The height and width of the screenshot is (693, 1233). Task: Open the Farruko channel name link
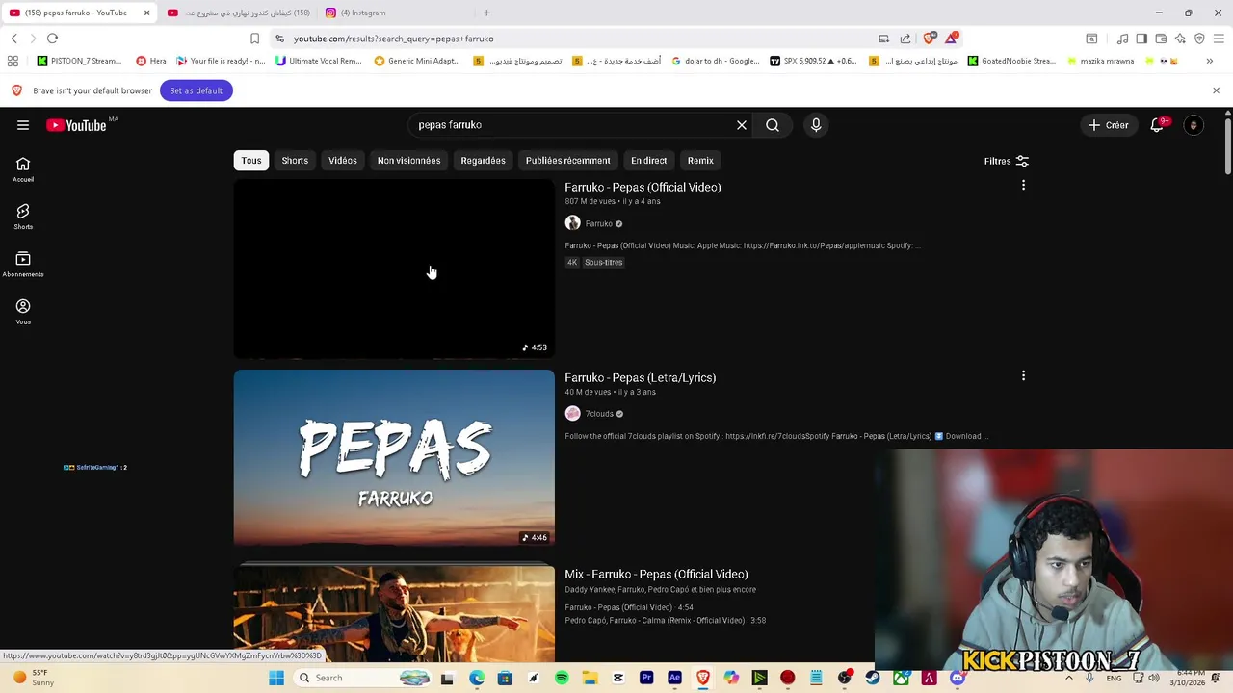598,223
